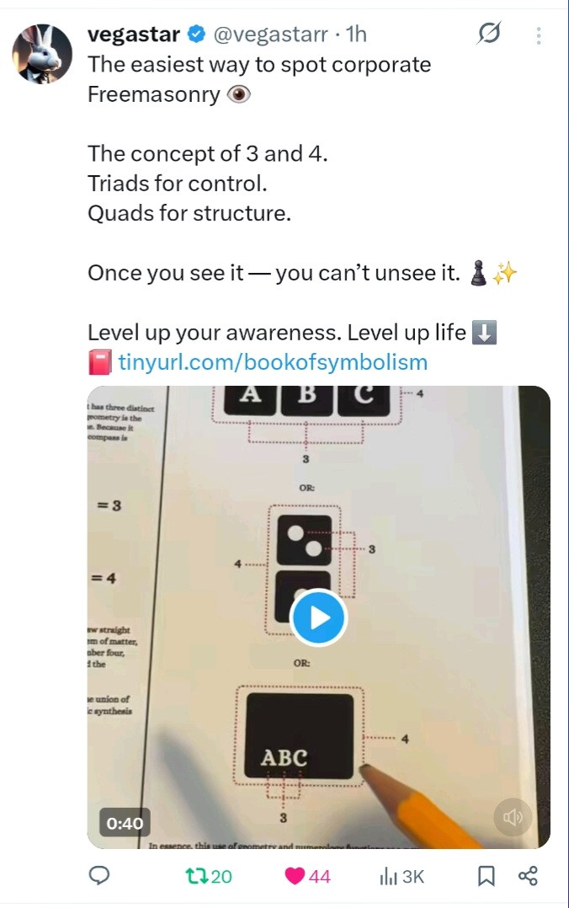Open Grok actions icon on the post
This screenshot has height=908, width=569.
click(x=489, y=35)
